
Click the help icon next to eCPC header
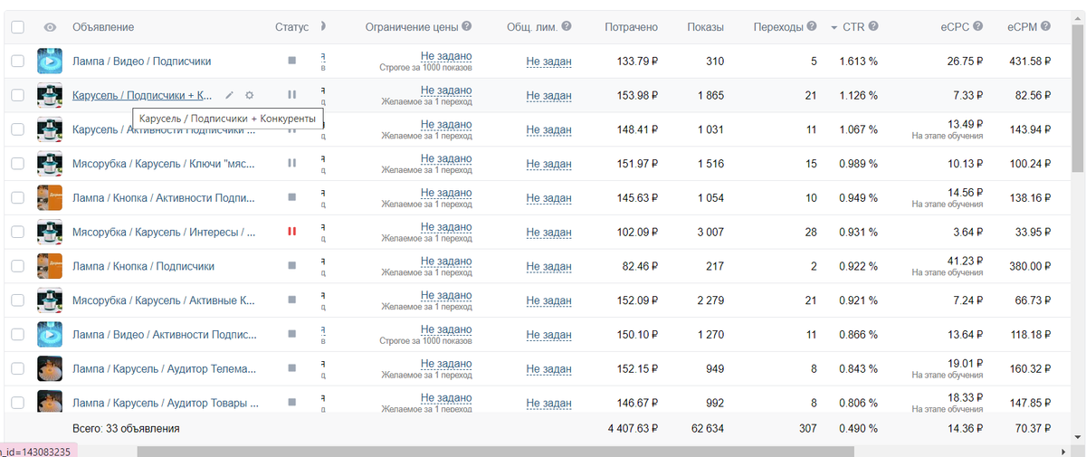tap(978, 26)
